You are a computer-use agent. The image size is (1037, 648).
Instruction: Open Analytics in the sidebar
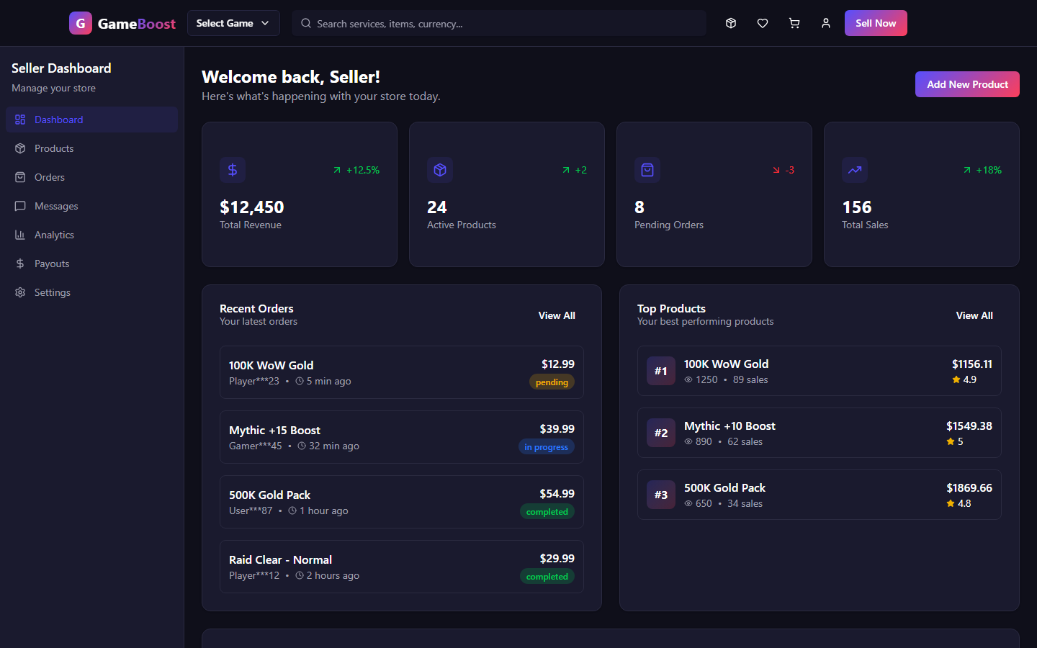91,235
